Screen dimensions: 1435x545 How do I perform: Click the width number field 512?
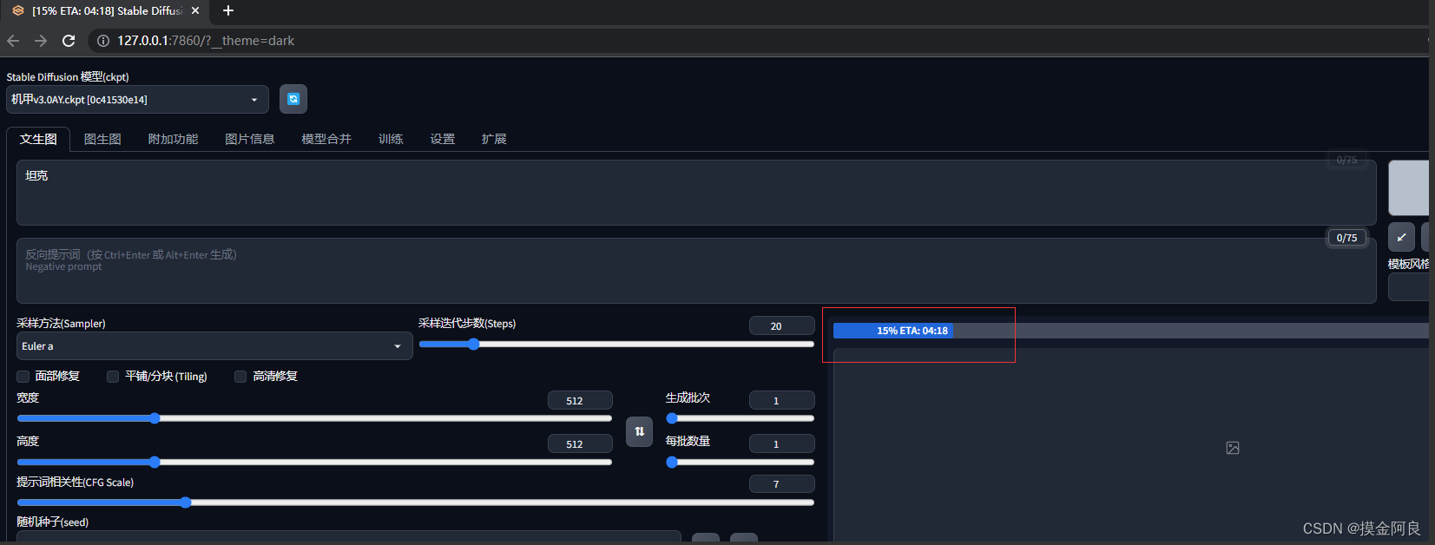[x=580, y=400]
